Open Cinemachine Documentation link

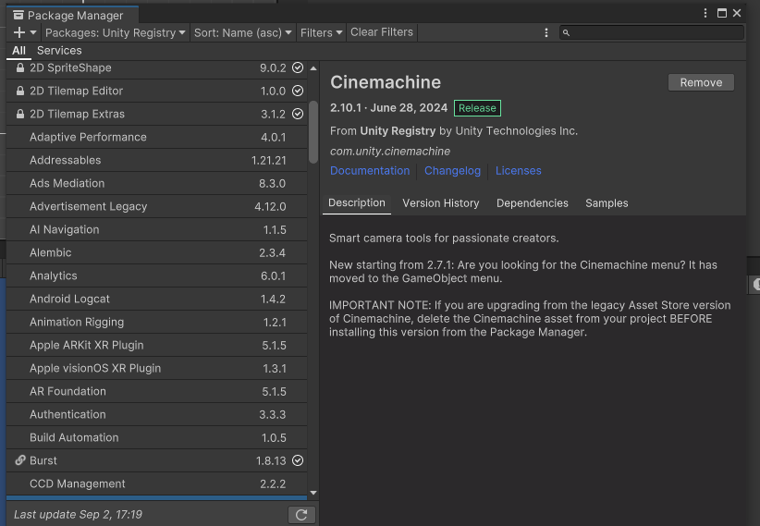point(370,171)
